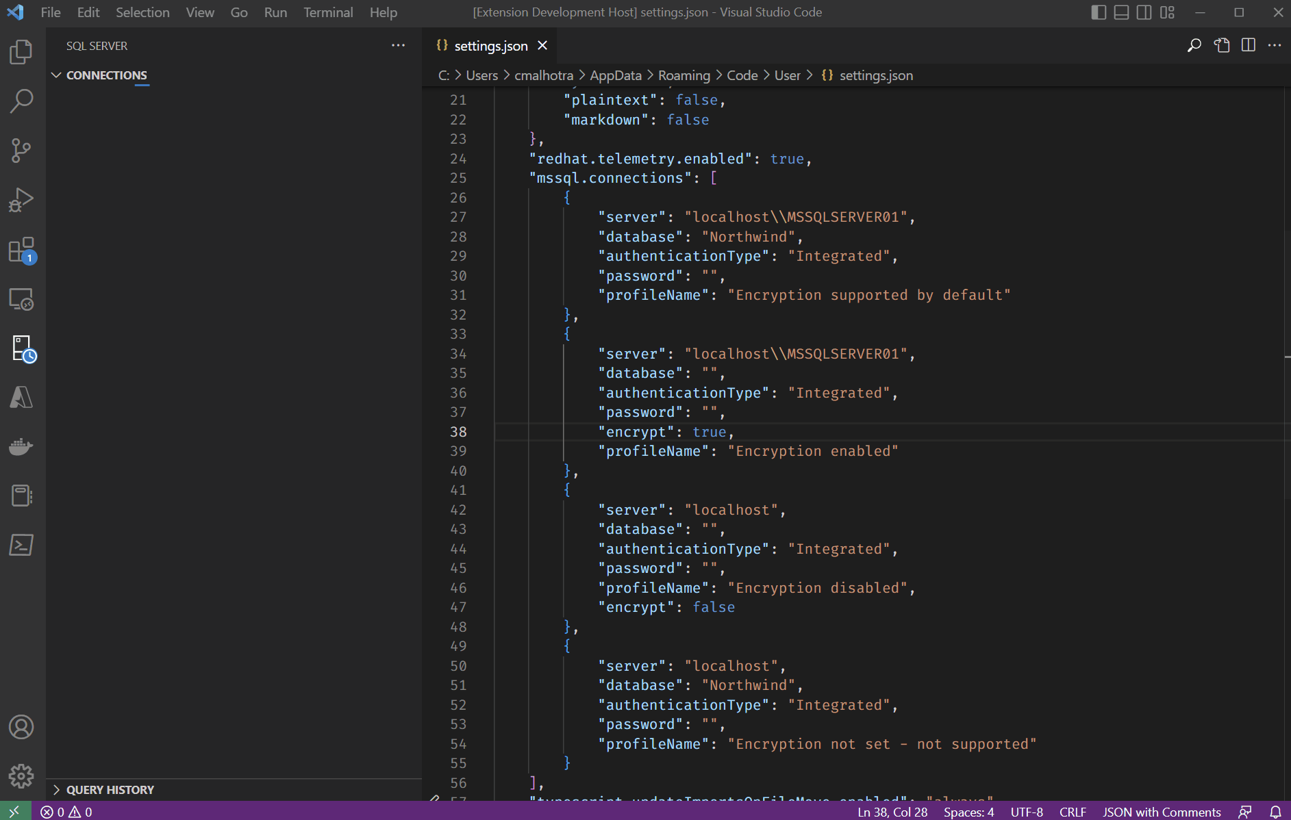
Task: Open errors and warnings in status bar
Action: pyautogui.click(x=66, y=812)
